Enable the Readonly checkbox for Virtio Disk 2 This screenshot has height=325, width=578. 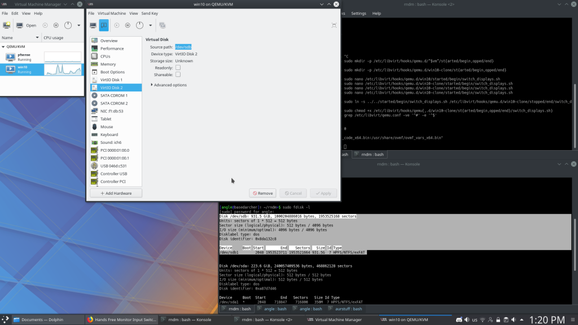[177, 67]
